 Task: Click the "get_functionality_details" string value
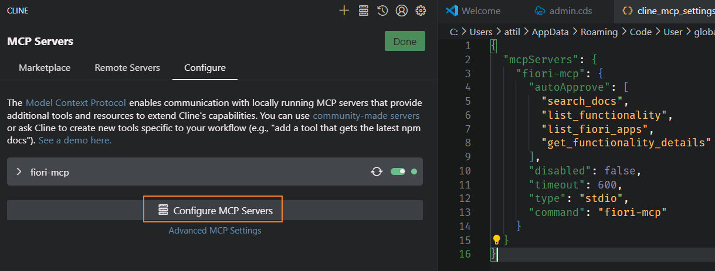[x=626, y=142]
